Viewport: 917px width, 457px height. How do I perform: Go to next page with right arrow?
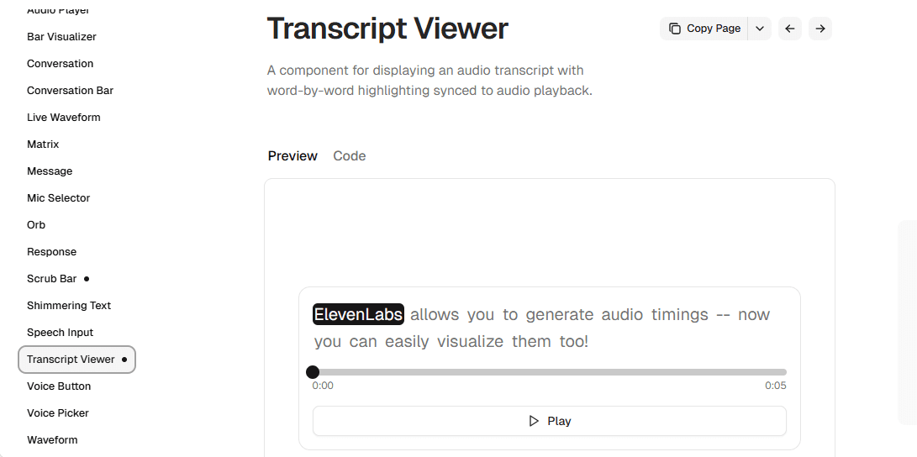[x=820, y=29]
